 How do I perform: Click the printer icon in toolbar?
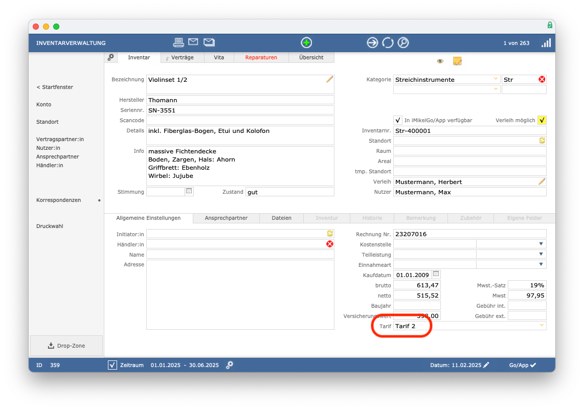(178, 43)
